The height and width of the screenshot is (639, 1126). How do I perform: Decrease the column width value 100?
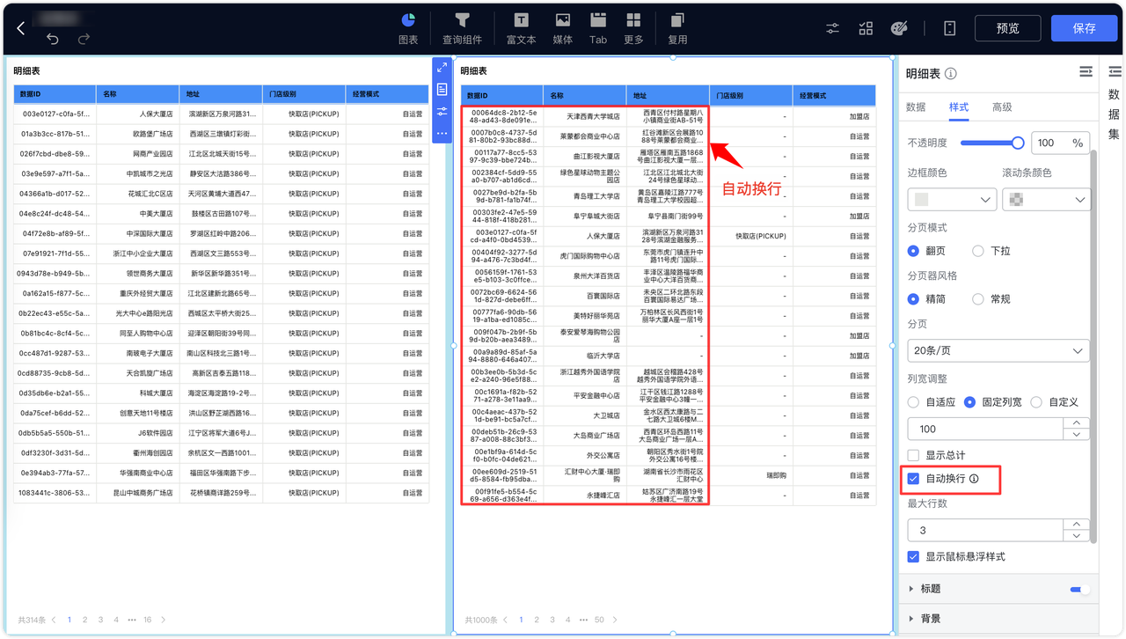[1078, 434]
